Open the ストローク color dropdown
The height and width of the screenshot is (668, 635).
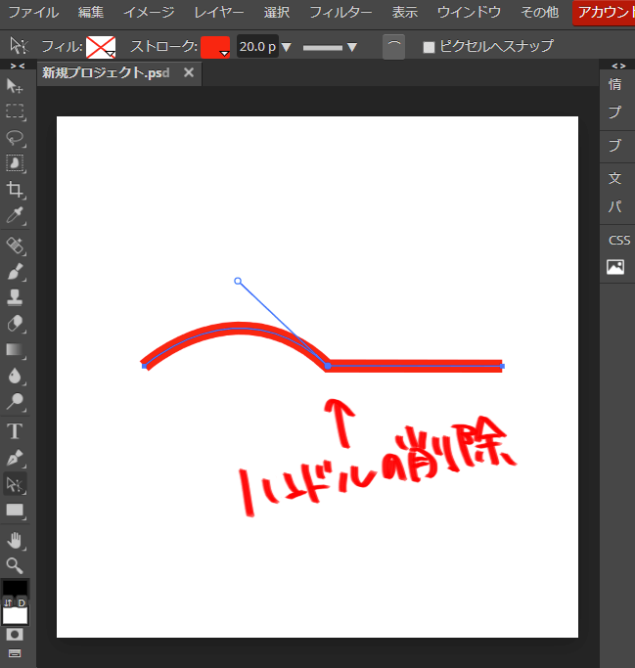click(x=215, y=47)
